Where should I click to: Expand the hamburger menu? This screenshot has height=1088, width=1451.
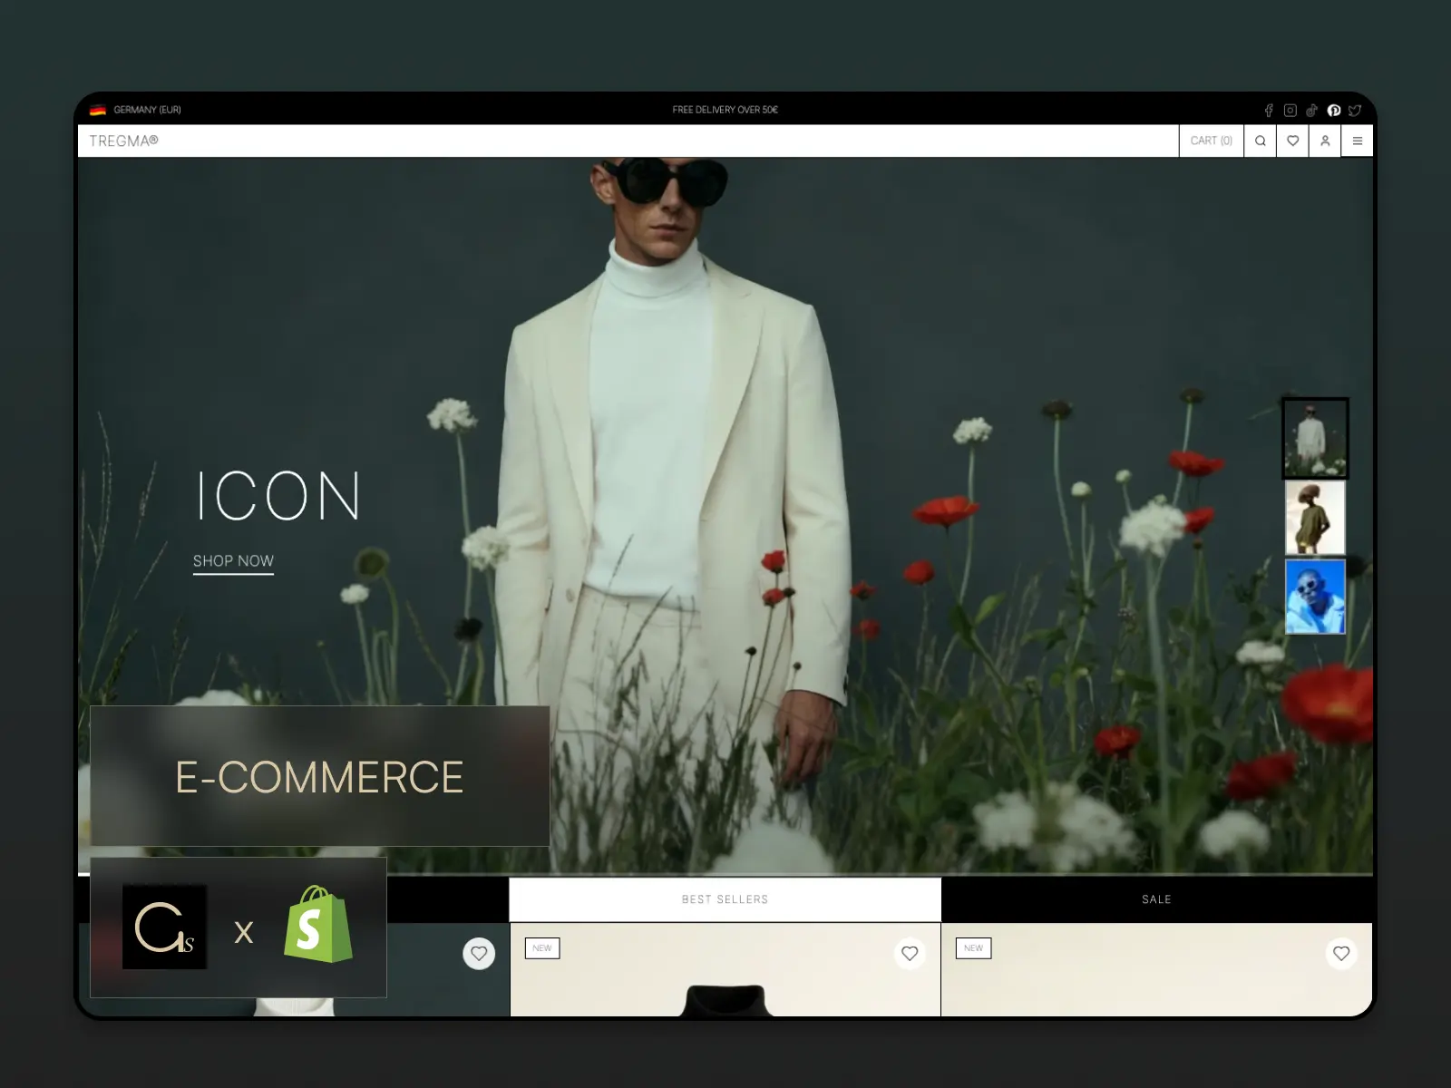1358,141
